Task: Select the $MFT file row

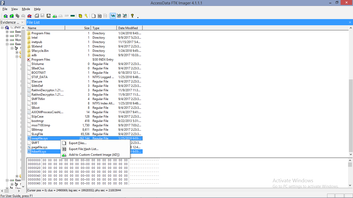Action: coord(85,143)
